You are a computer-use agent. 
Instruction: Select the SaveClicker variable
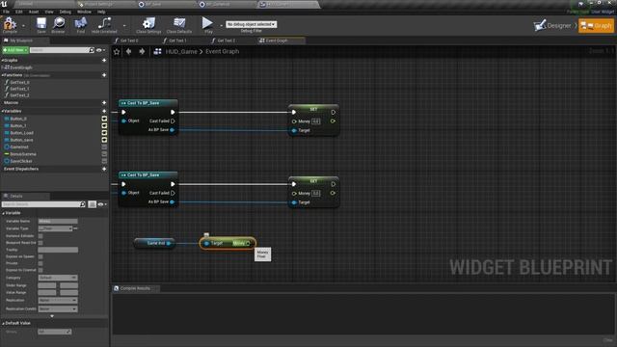pyautogui.click(x=21, y=161)
